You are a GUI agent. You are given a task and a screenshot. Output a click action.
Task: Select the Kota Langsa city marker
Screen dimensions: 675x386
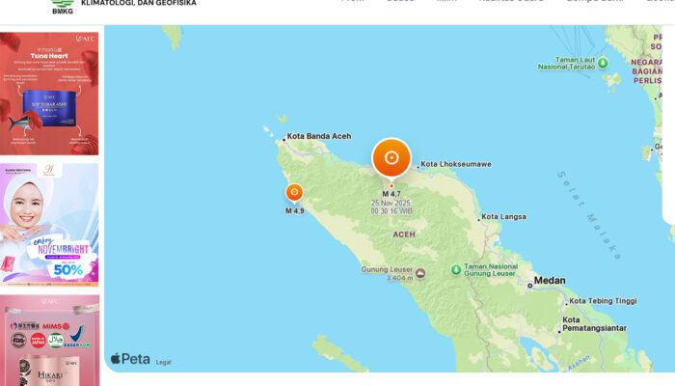pos(477,217)
